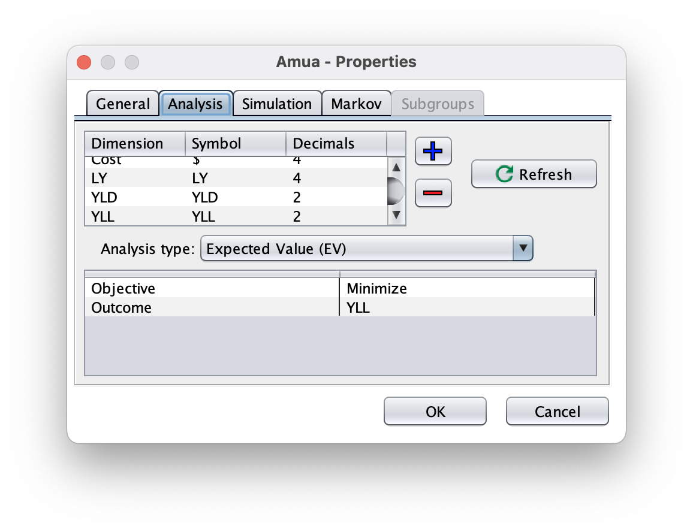Edit the YLL row Symbol cell

click(x=235, y=216)
